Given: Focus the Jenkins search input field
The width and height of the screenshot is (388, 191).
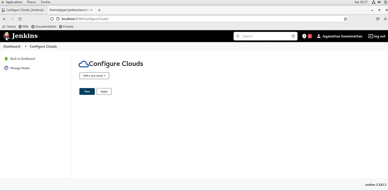Looking at the screenshot, I should (x=266, y=36).
